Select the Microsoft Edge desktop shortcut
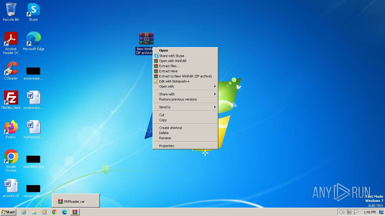385x216 pixels. (x=33, y=41)
